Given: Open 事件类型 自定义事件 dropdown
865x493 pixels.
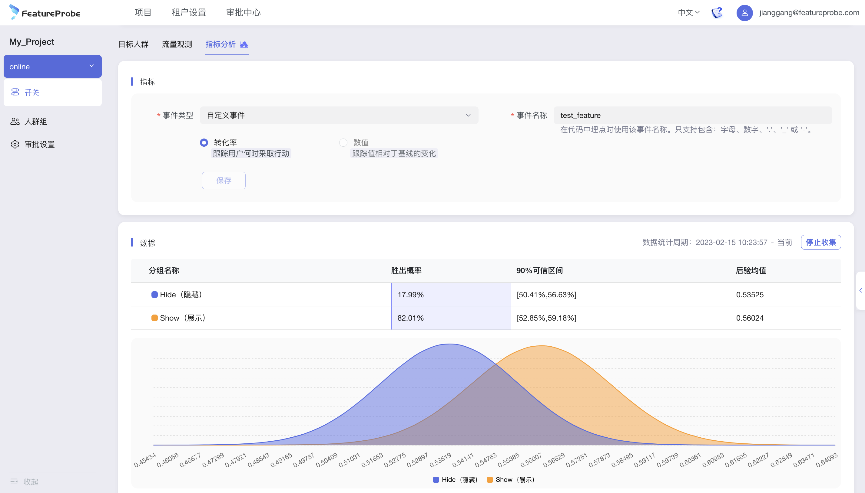Looking at the screenshot, I should tap(339, 115).
